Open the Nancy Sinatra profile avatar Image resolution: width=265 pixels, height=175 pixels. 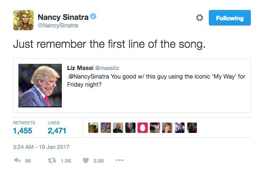[23, 20]
